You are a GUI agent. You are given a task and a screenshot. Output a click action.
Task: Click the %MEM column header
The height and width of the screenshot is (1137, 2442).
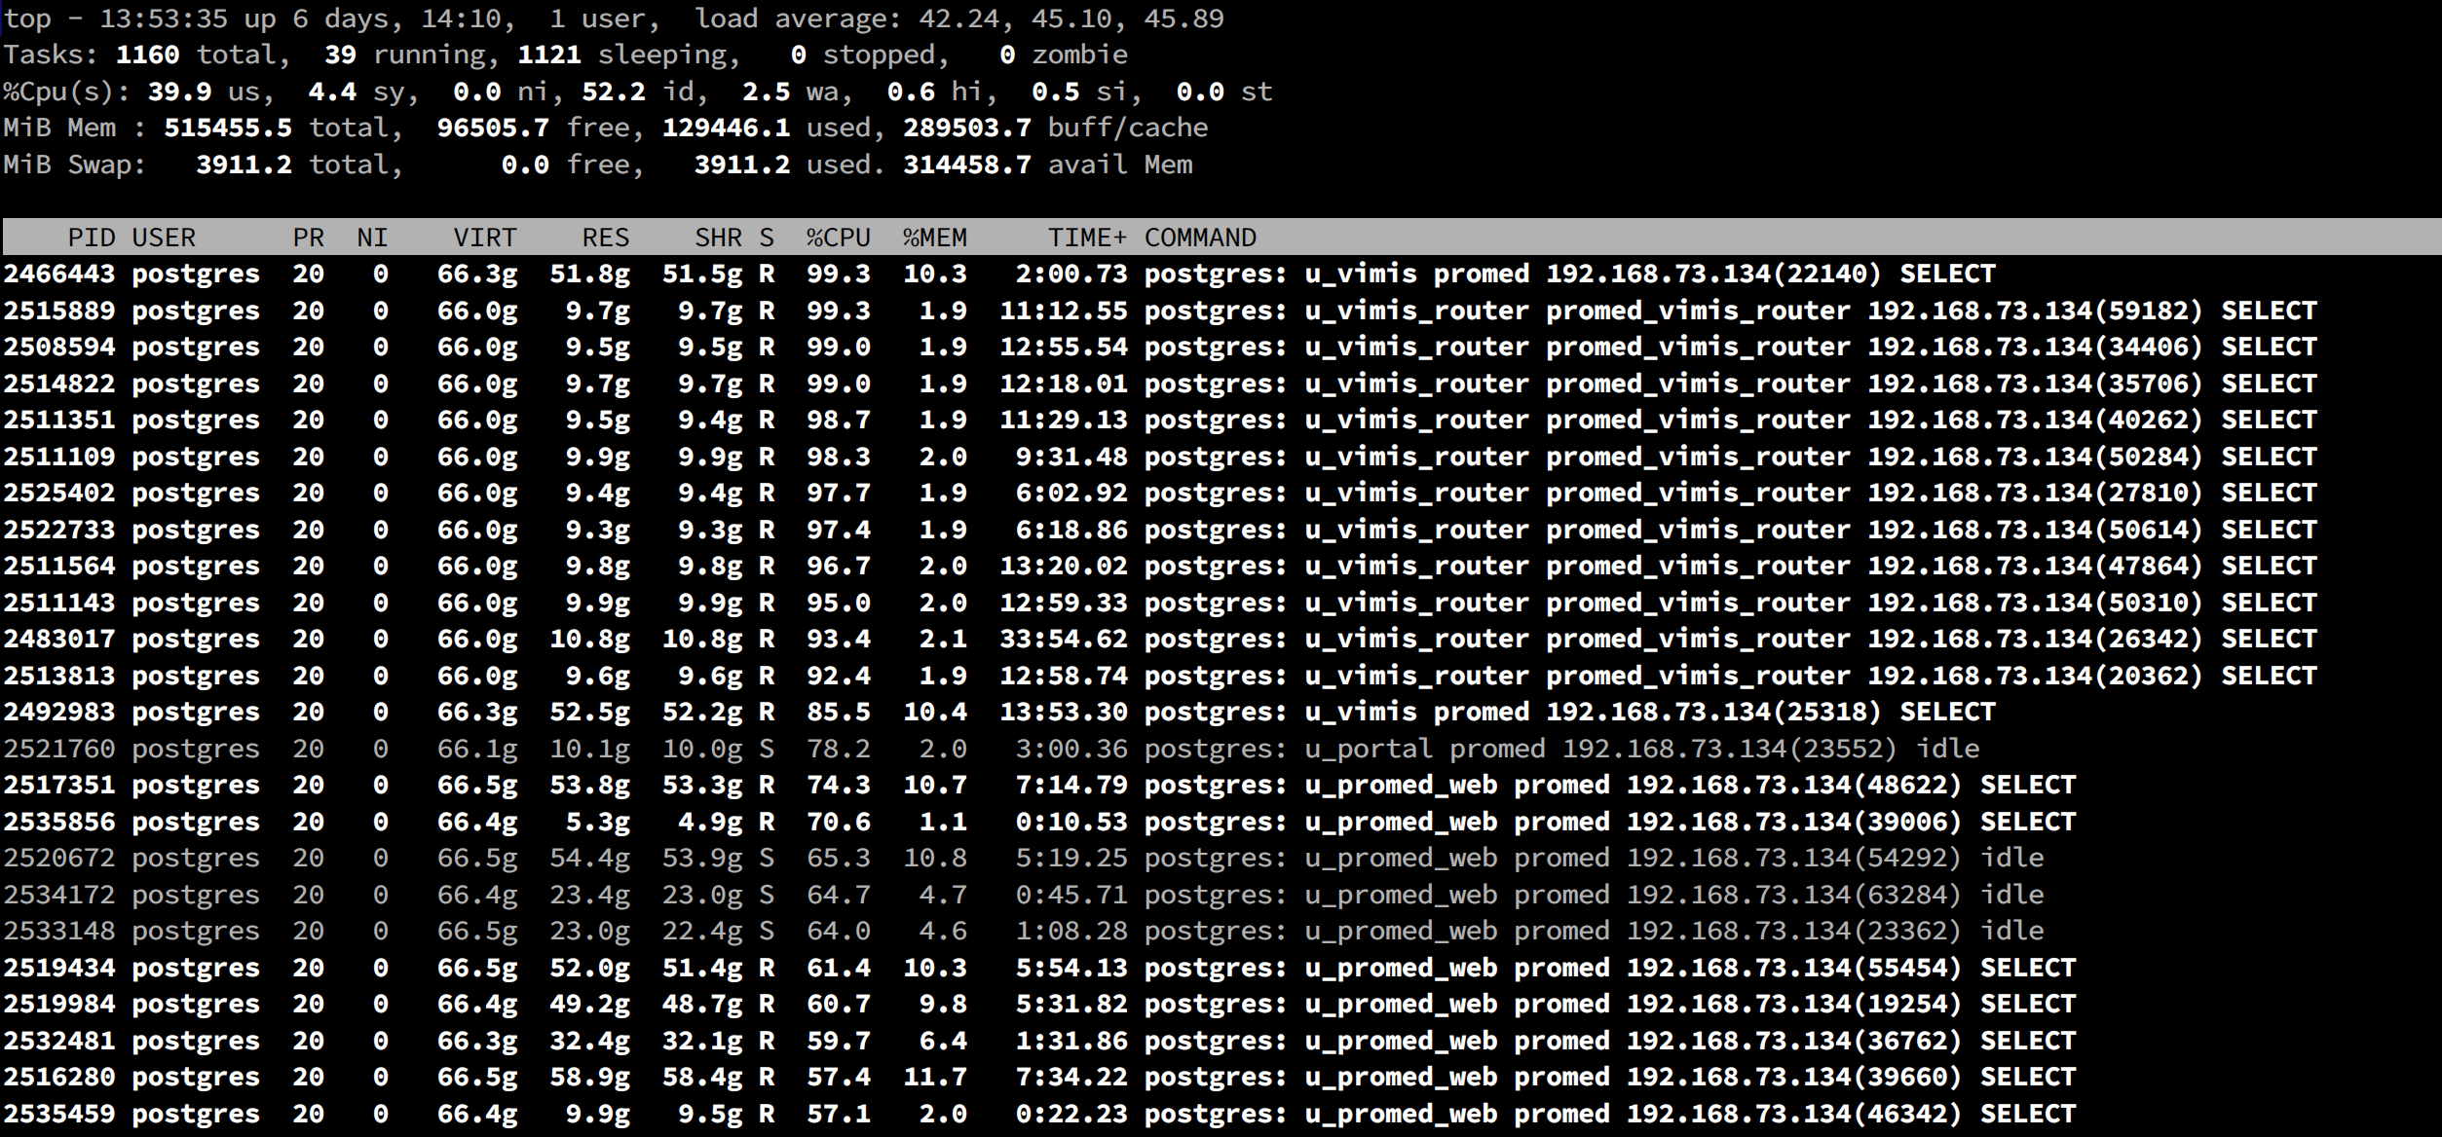pyautogui.click(x=934, y=238)
